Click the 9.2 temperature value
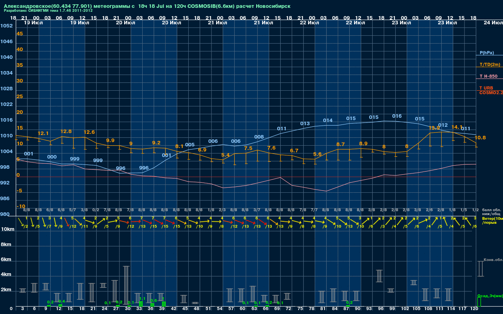503x314 pixels. tap(156, 143)
